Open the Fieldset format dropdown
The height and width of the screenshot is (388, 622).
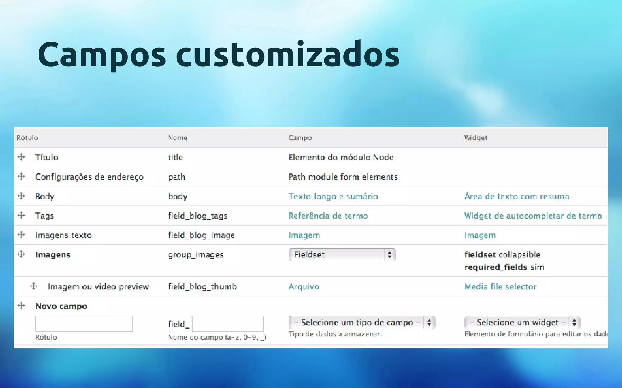pyautogui.click(x=342, y=255)
